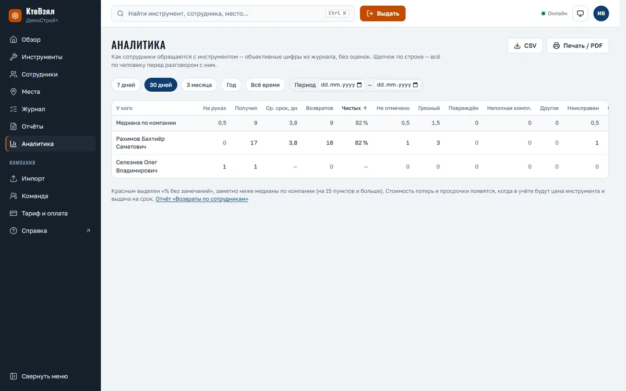This screenshot has width=626, height=391.
Task: Sort by the Получил column header
Action: pyautogui.click(x=246, y=108)
